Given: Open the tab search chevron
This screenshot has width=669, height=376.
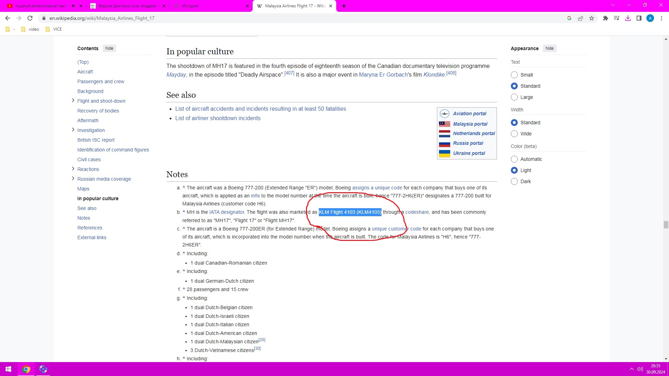Looking at the screenshot, I should coord(613,5).
